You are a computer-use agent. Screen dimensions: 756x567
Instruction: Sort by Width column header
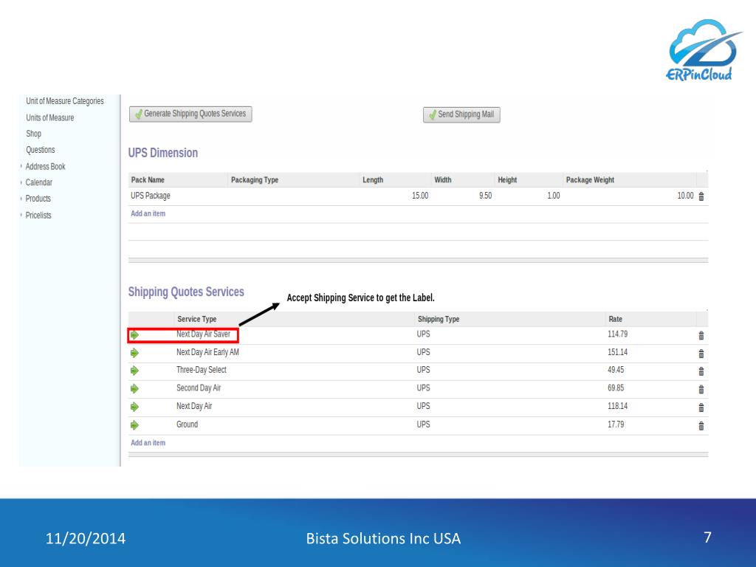click(443, 180)
